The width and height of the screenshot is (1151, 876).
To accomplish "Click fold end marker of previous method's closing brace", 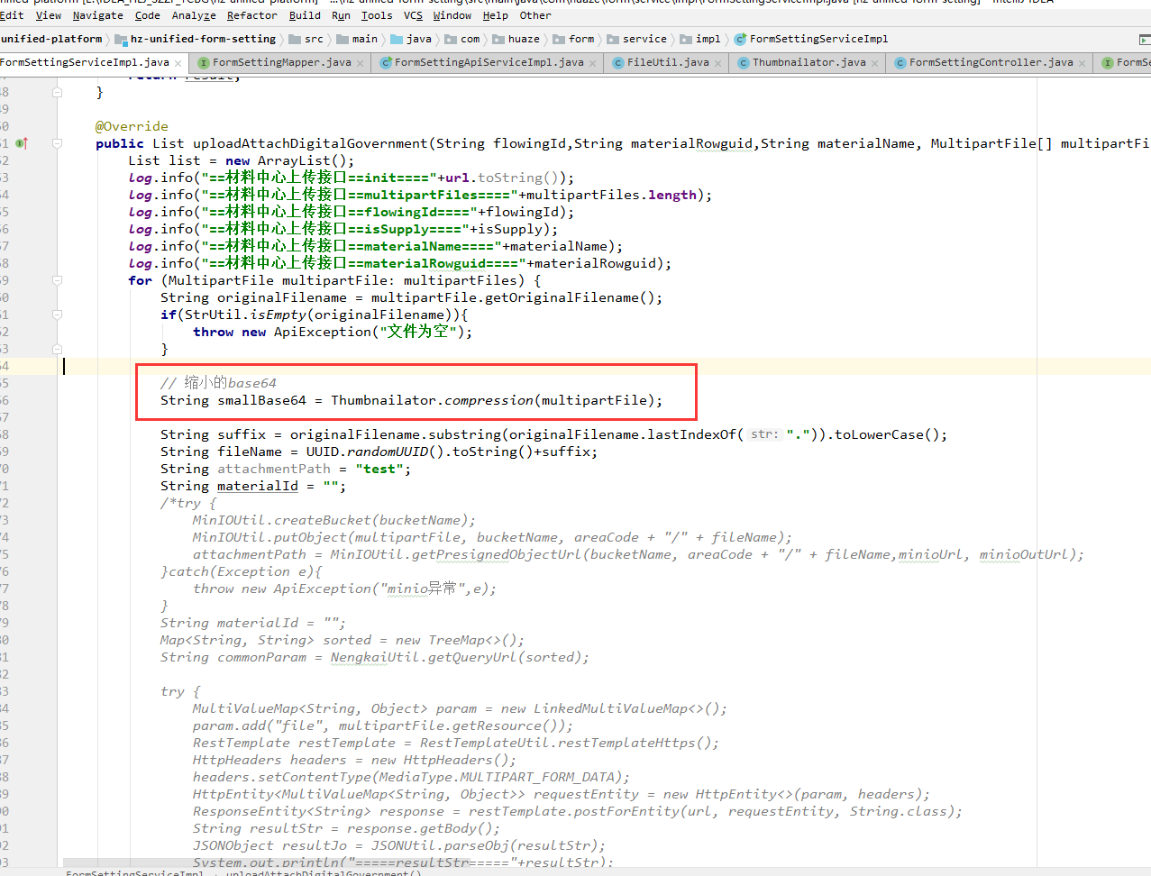I will coord(57,92).
